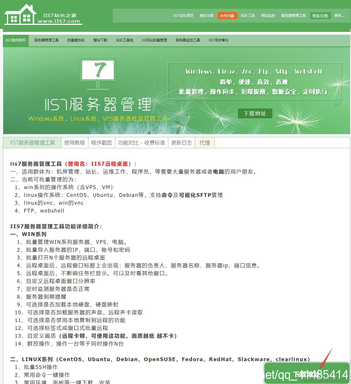Image resolution: width=351 pixels, height=384 pixels.
Task: Select 服务器管理工具 in the secondary menu
Action: [46, 40]
